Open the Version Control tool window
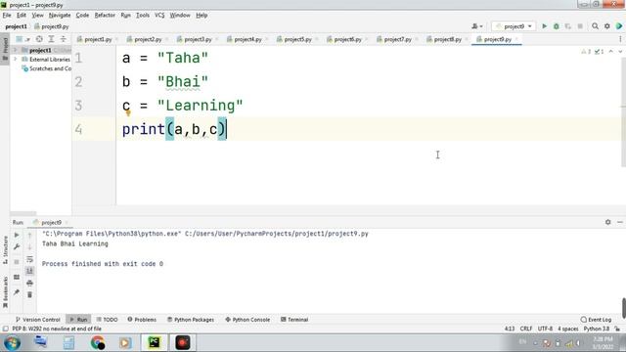 coord(37,320)
